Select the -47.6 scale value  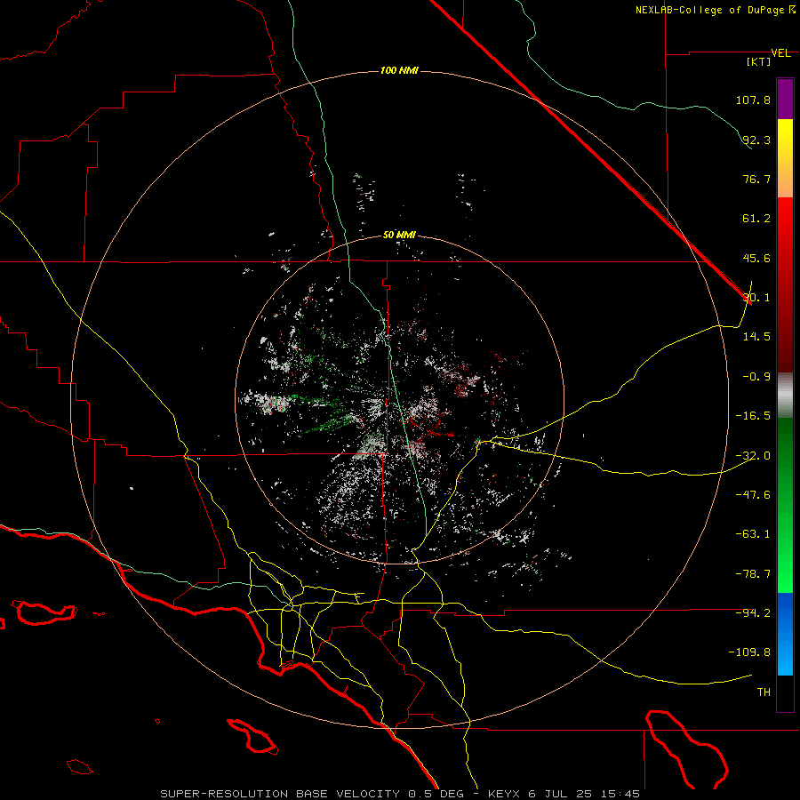click(753, 495)
